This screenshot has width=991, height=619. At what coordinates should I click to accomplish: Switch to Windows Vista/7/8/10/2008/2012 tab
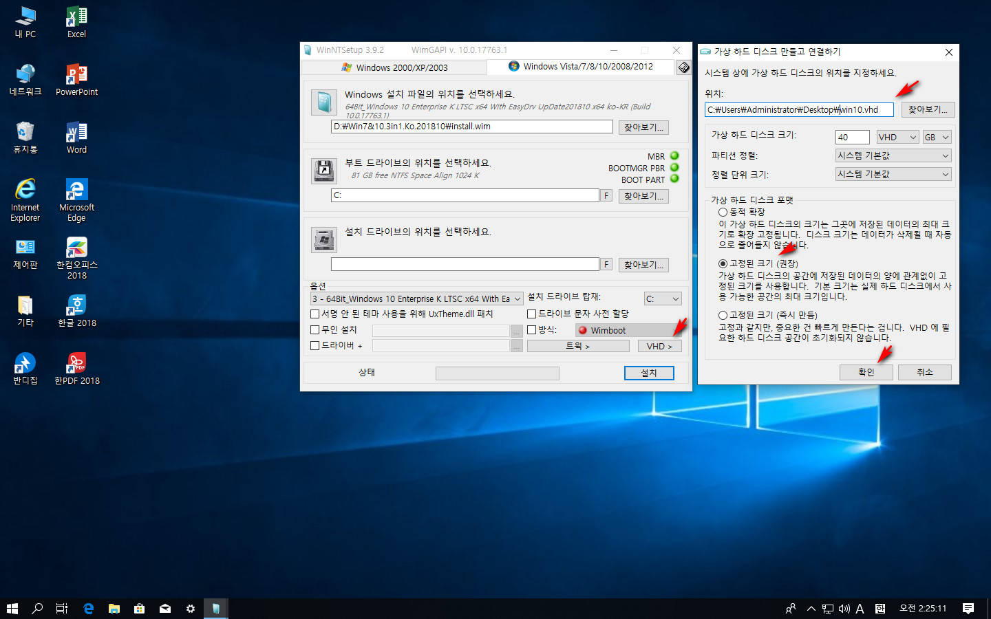click(581, 67)
